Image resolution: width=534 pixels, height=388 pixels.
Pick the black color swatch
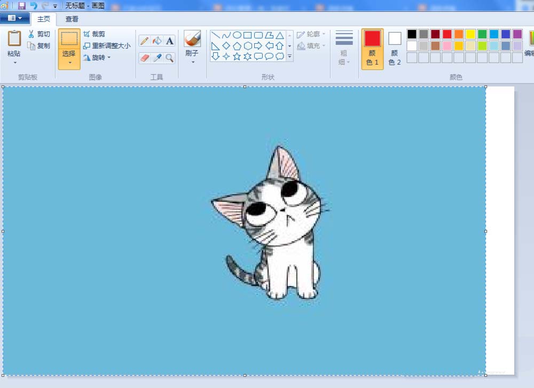[412, 34]
